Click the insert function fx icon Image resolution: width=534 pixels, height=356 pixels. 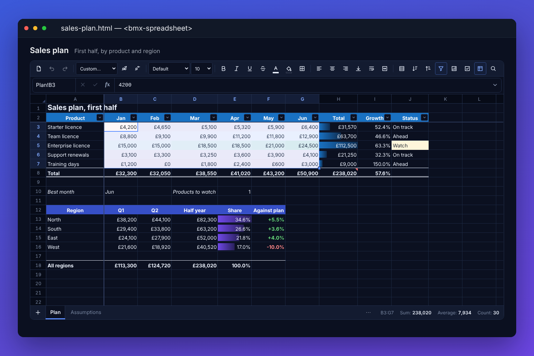click(x=107, y=85)
